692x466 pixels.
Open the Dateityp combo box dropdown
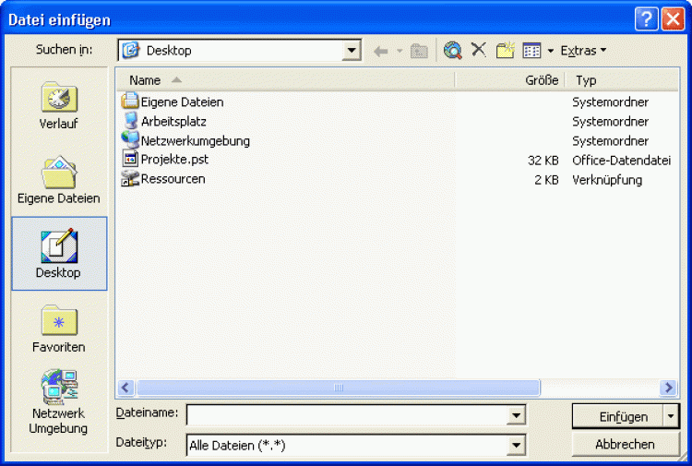(x=516, y=445)
